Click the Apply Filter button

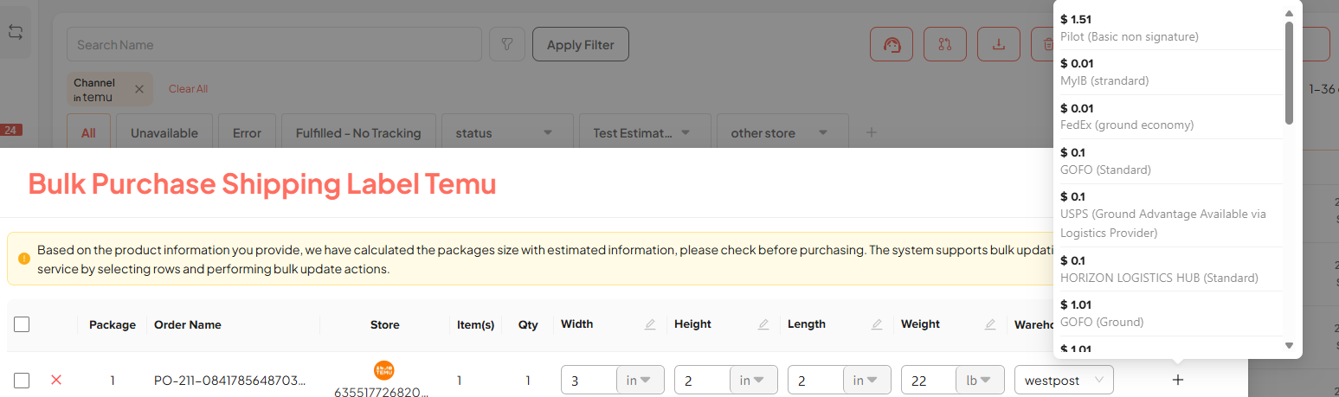[580, 45]
